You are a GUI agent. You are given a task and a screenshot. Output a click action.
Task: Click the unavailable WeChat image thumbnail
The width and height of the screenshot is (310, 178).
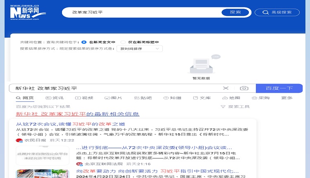[43, 156]
